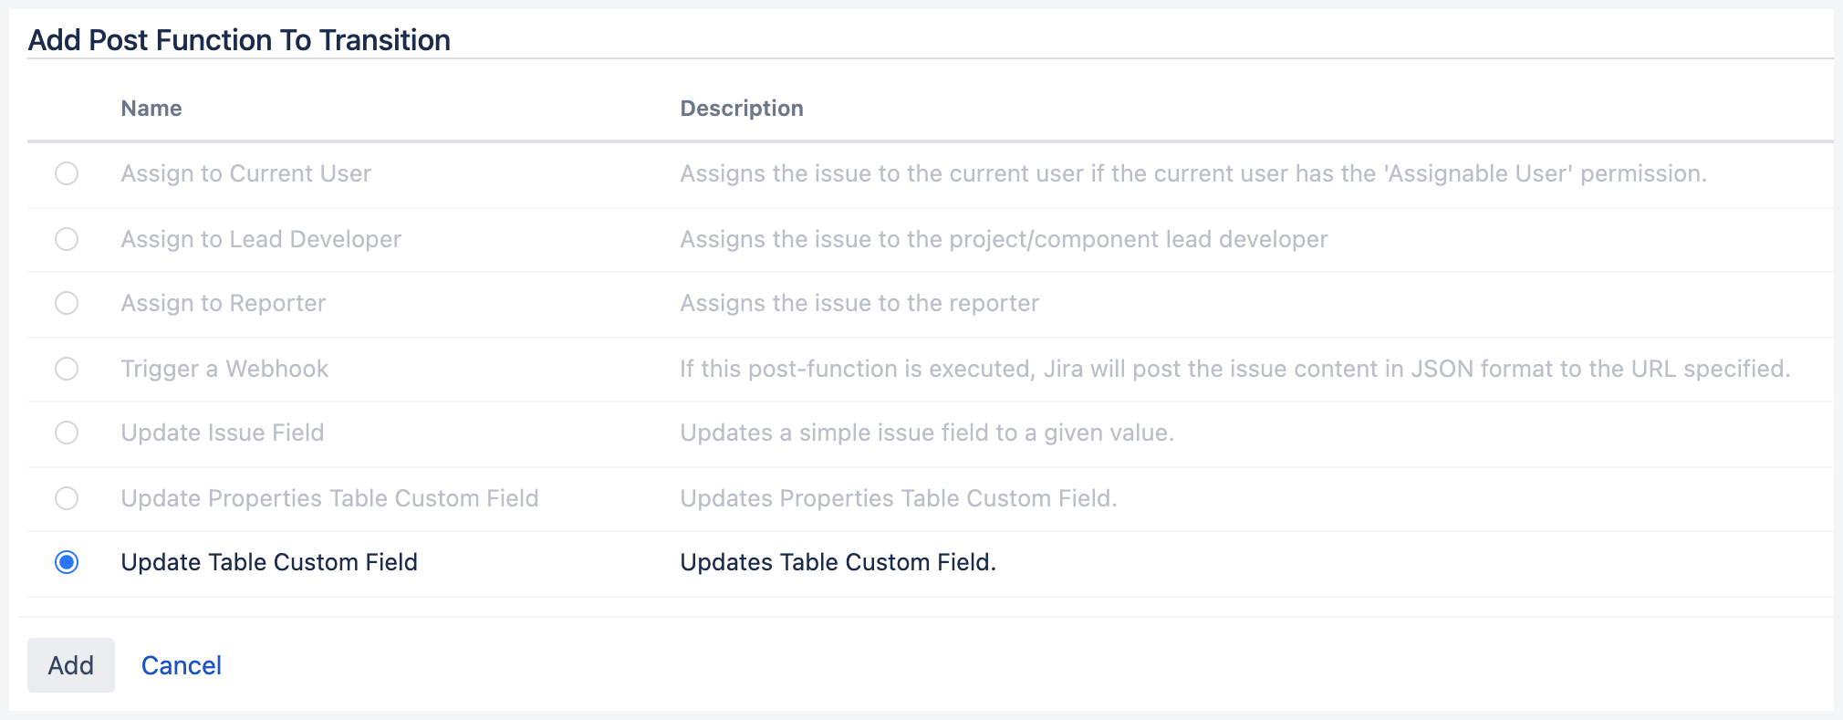Select the Assign to Lead Developer radio button
This screenshot has width=1843, height=720.
(x=67, y=239)
